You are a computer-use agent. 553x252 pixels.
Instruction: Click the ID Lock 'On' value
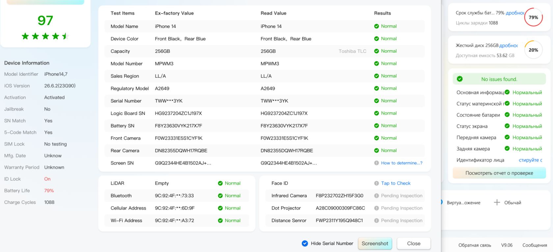[47, 179]
